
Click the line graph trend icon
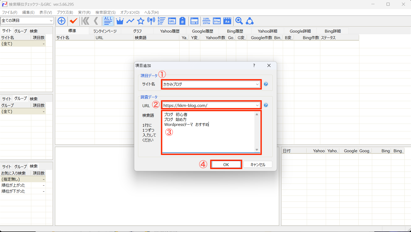pyautogui.click(x=130, y=21)
